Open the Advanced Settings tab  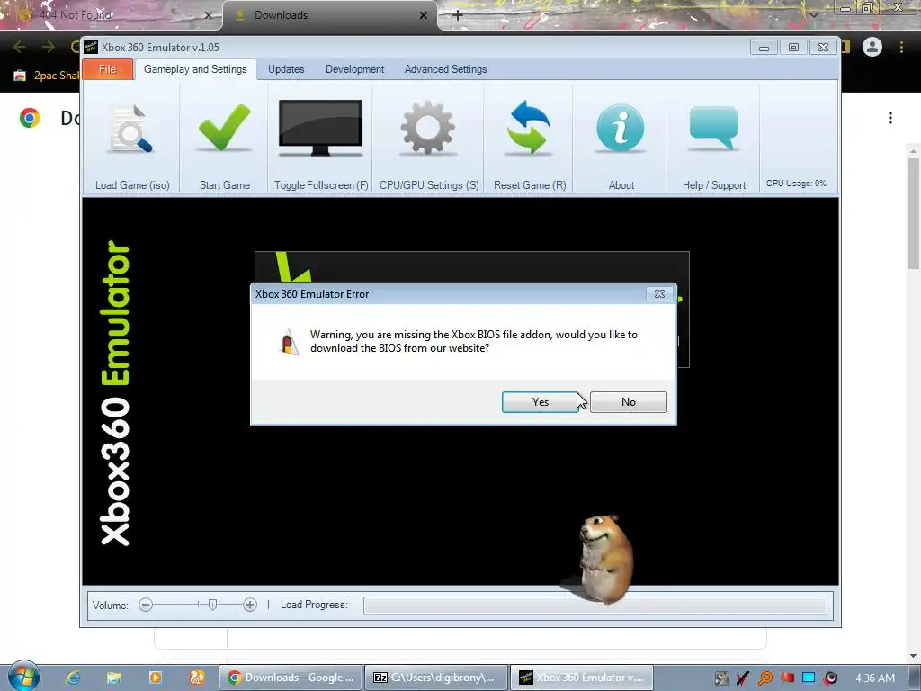445,69
